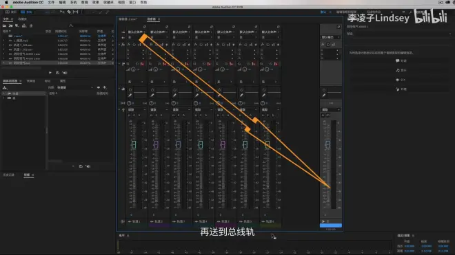
Task: Toggle the sends section icon in mixer
Action: 123,64
